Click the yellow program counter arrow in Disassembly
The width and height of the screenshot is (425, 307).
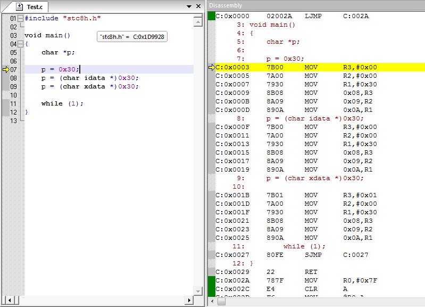(x=212, y=67)
